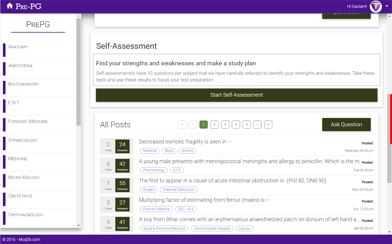Screen dimensions: 392x244
Task: Click the main page scroll-down arrow
Action: tap(389, 232)
